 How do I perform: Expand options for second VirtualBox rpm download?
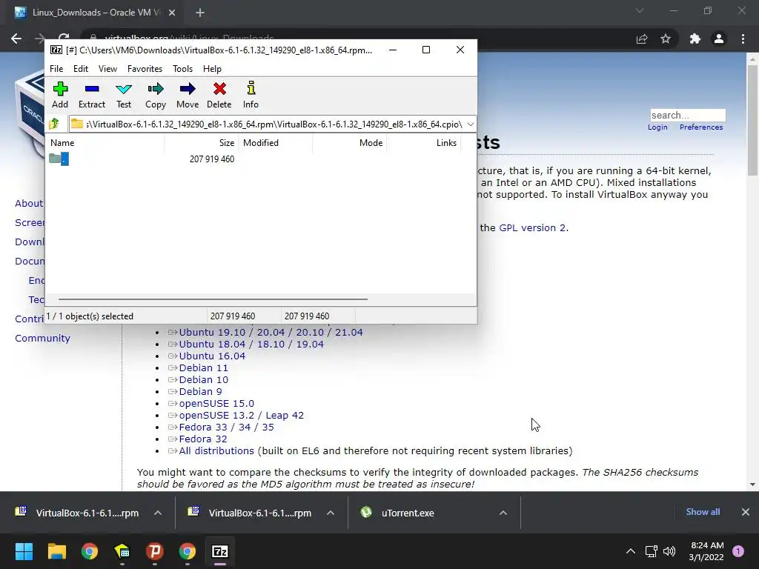(331, 513)
